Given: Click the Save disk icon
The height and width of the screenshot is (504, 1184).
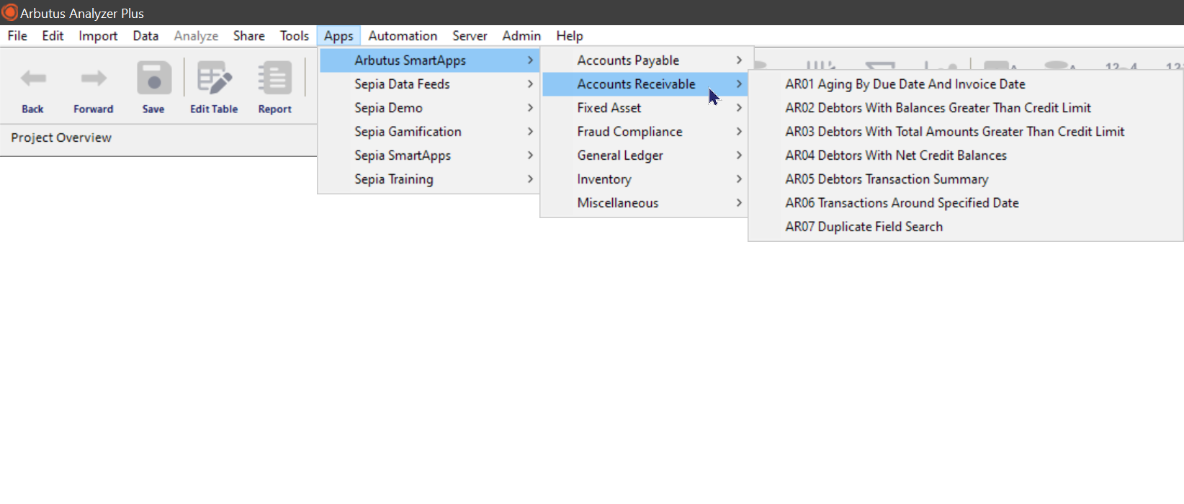Looking at the screenshot, I should pos(153,78).
